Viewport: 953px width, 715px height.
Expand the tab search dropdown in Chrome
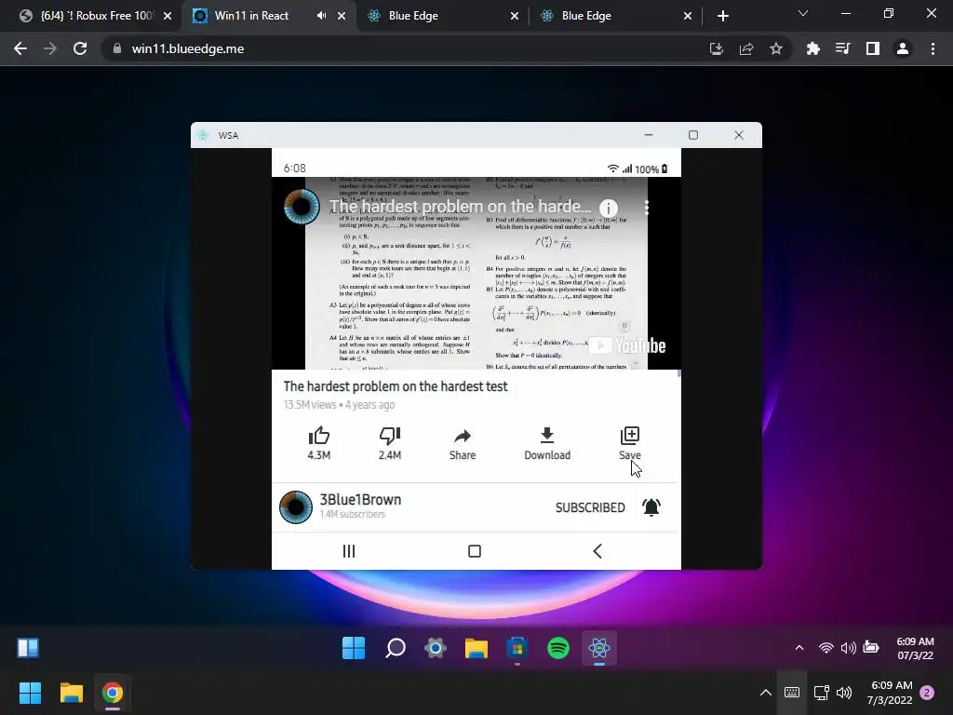coord(803,13)
